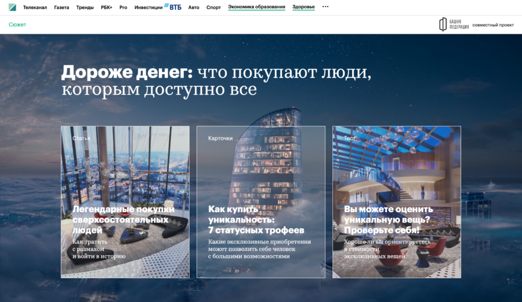The height and width of the screenshot is (302, 522).
Task: Go to Тренды section
Action: coord(85,8)
